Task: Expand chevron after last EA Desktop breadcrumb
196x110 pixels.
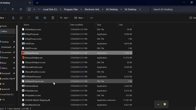Action: (140, 9)
